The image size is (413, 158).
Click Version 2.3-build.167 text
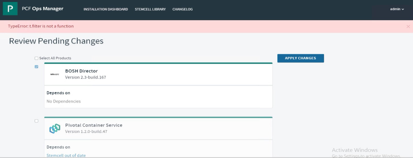click(x=85, y=77)
